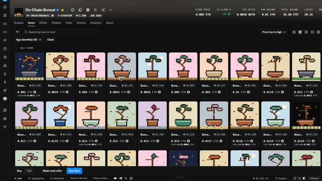The width and height of the screenshot is (322, 181).
Task: Open the list icon in the sidebar
Action: [x=5, y=57]
